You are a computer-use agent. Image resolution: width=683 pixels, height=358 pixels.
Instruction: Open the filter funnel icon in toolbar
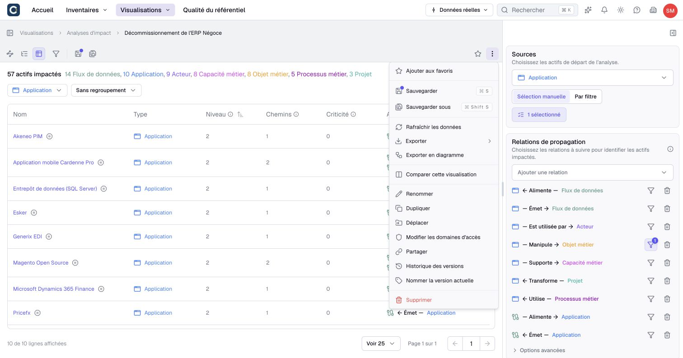coord(56,54)
